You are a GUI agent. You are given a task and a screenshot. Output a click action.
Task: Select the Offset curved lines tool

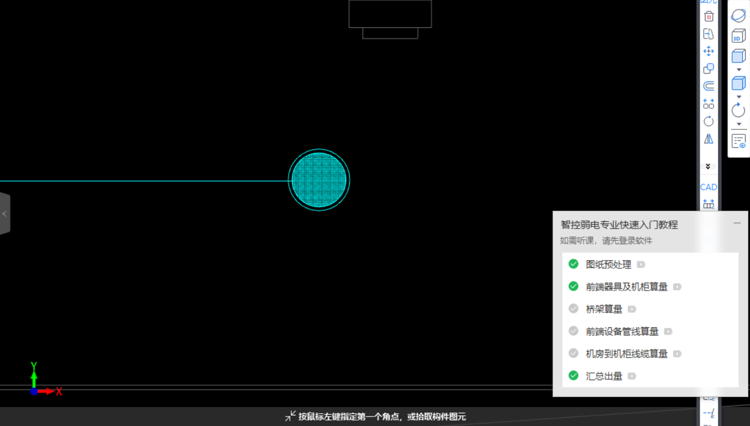pos(709,86)
